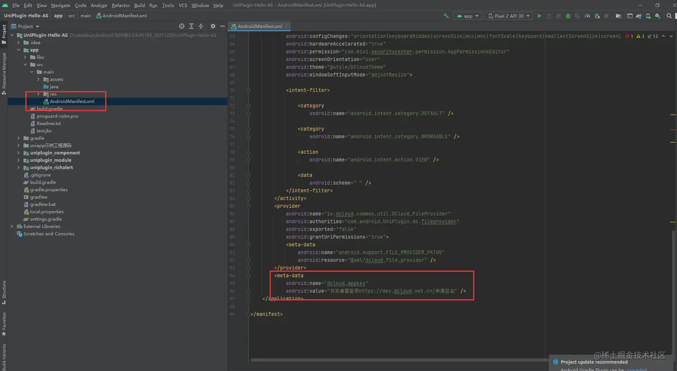Open the Tools menu
The width and height of the screenshot is (677, 371).
click(x=168, y=5)
